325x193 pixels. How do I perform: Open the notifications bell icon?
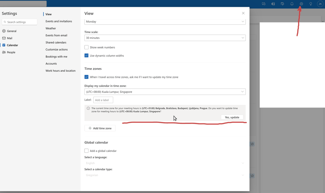(x=292, y=4)
